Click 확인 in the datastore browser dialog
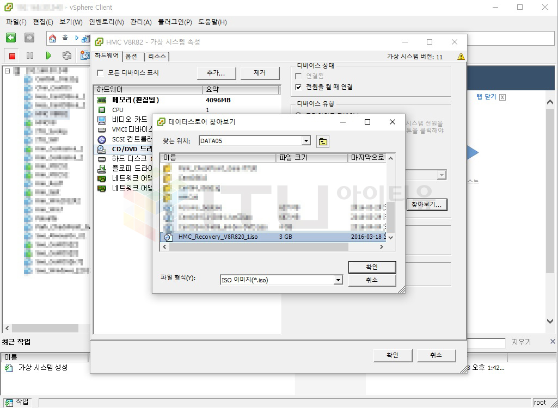This screenshot has width=558, height=408. (x=372, y=267)
